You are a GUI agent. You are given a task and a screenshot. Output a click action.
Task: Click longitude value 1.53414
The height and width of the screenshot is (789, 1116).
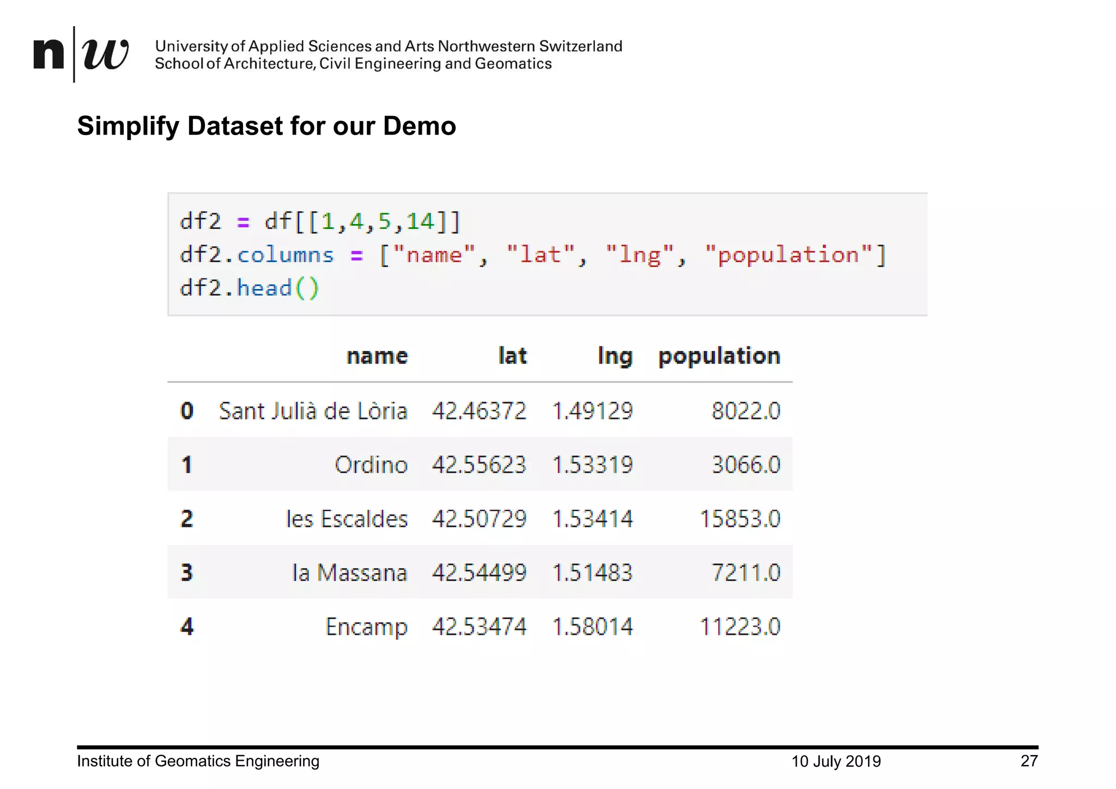(x=593, y=519)
